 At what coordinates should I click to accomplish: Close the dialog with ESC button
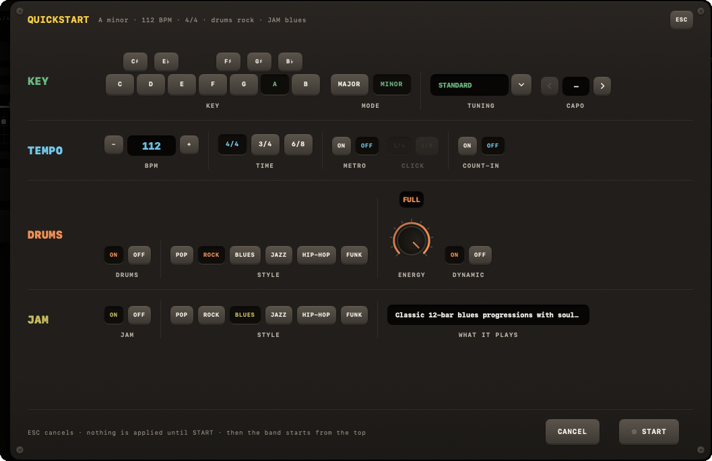pyautogui.click(x=681, y=20)
